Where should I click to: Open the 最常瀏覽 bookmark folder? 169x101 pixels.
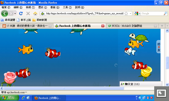[x=8, y=20]
